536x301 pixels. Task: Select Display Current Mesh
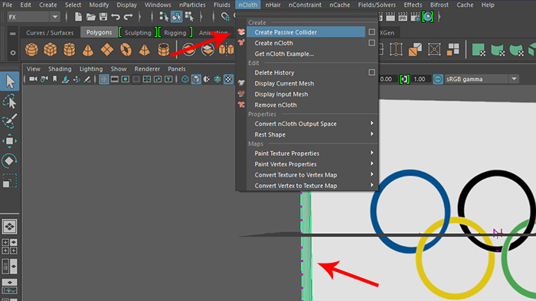(x=284, y=83)
